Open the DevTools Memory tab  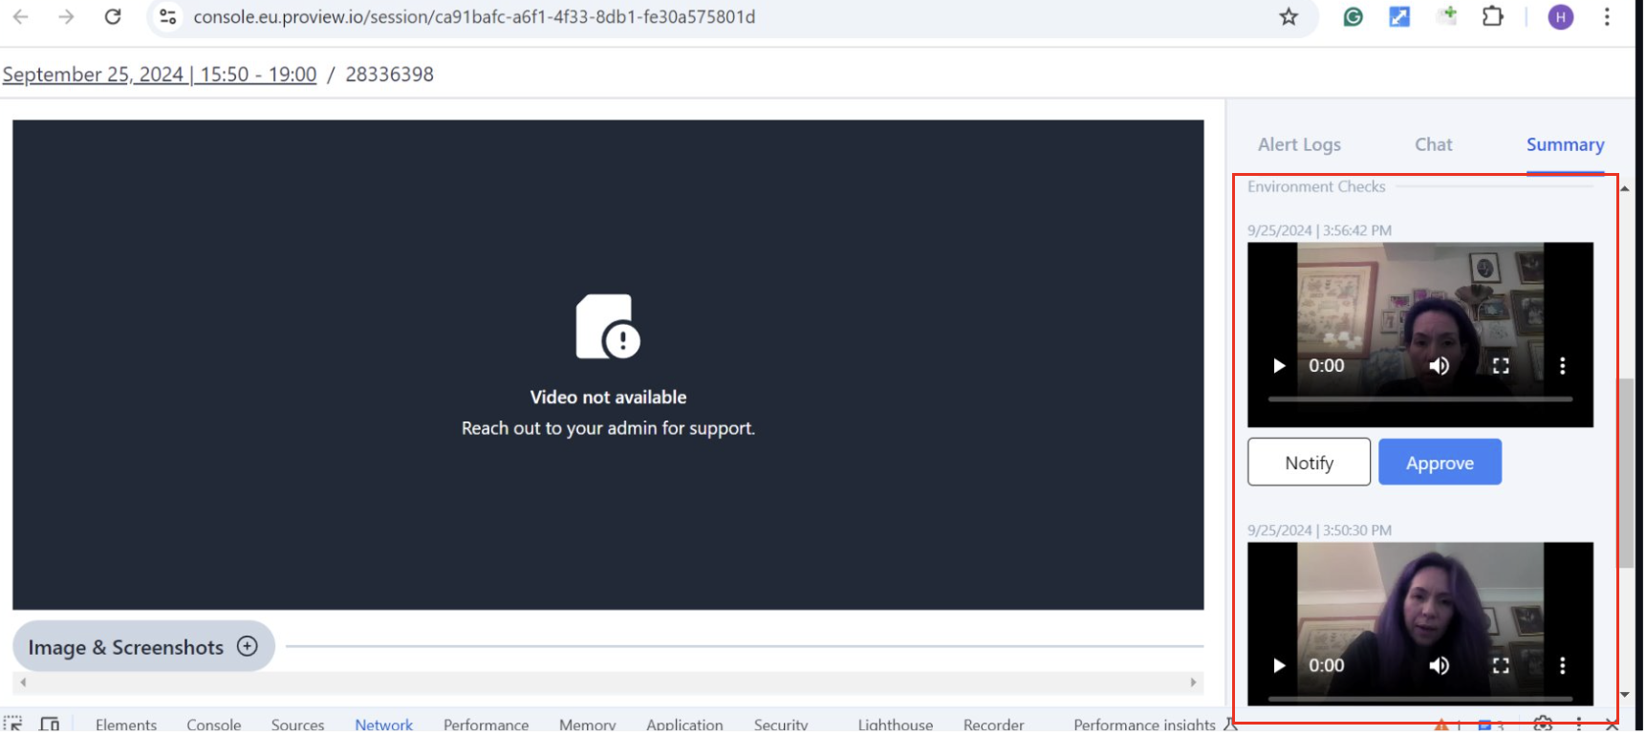coord(588,725)
